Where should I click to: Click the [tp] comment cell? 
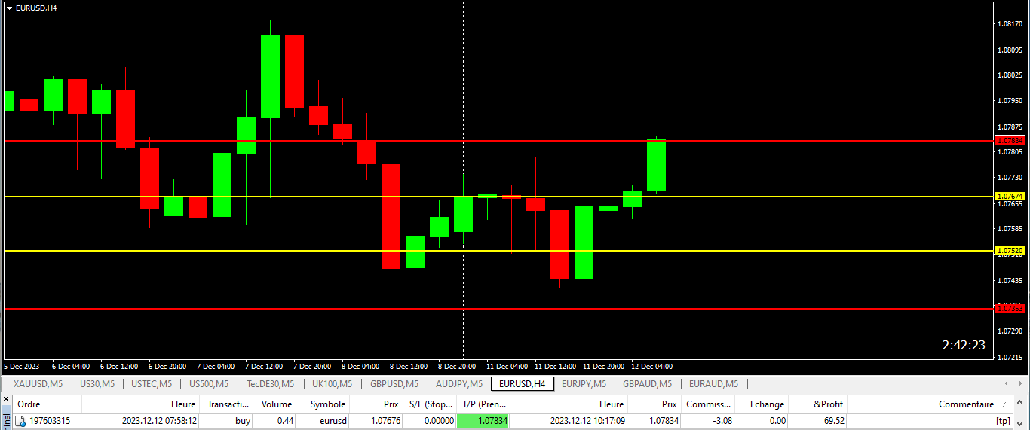pyautogui.click(x=1003, y=421)
